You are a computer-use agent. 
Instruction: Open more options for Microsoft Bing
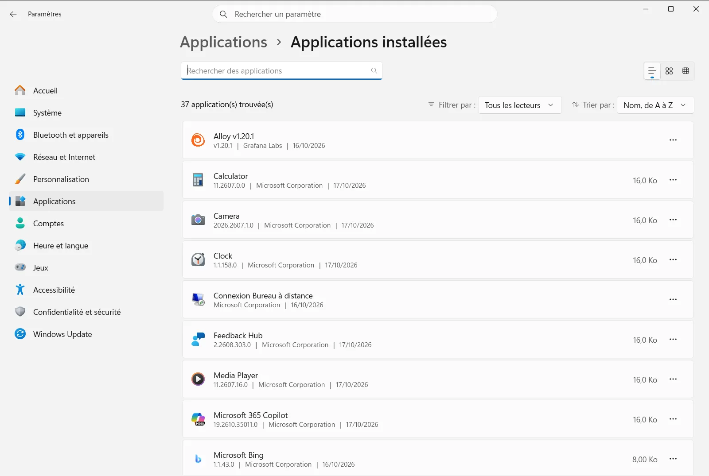(673, 459)
